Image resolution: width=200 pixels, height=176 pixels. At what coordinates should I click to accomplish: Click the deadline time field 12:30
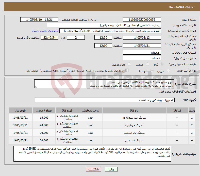click(103, 37)
